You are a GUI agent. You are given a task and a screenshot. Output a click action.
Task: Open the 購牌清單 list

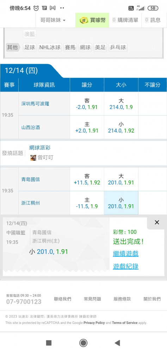[x=125, y=20]
